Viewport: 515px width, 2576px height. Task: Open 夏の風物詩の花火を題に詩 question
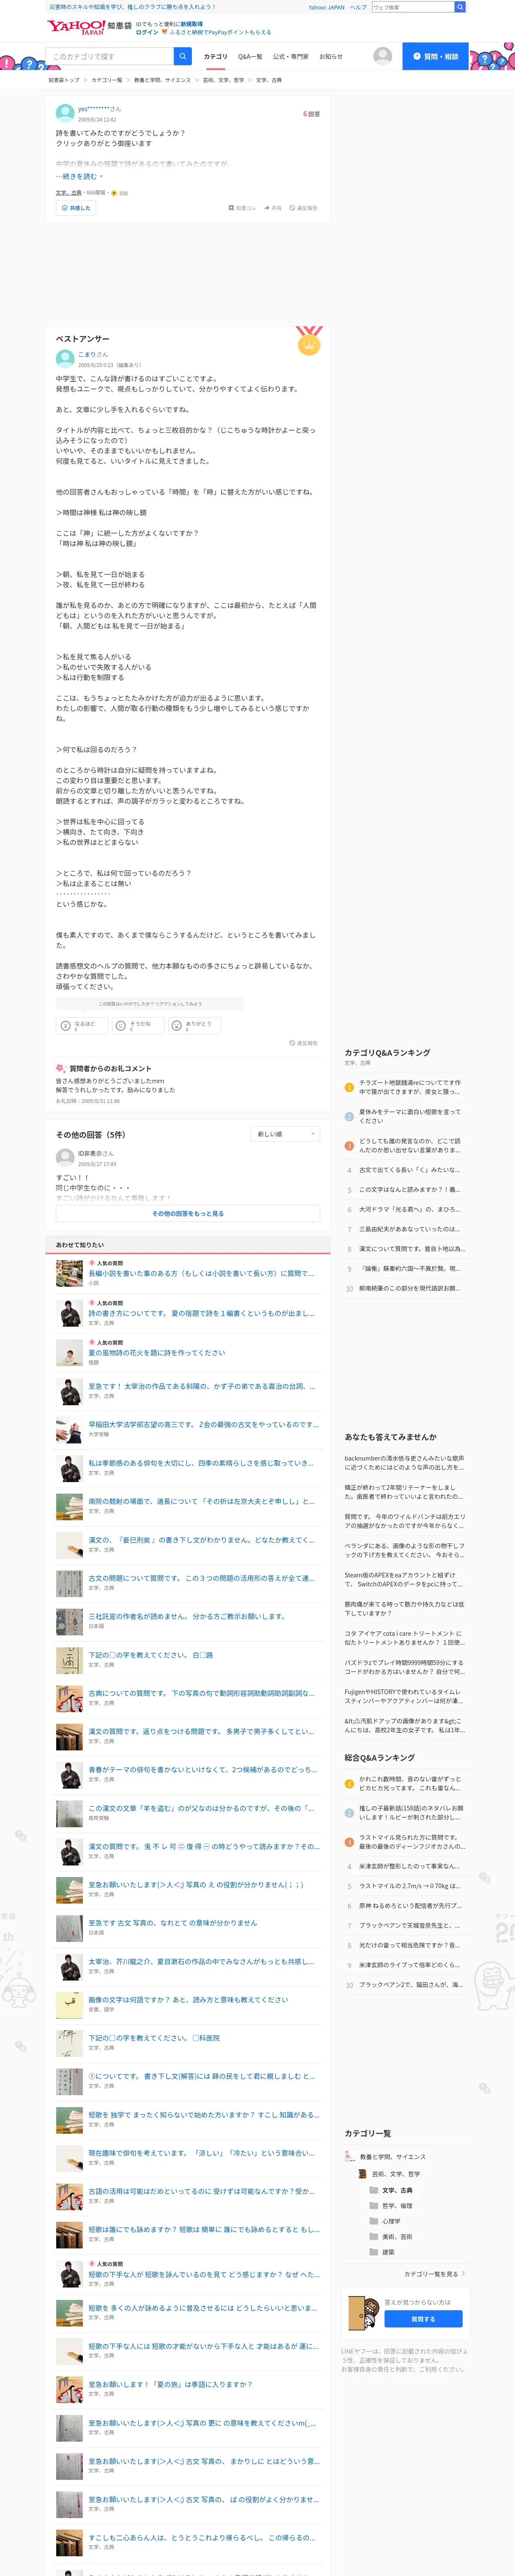[x=157, y=1353]
